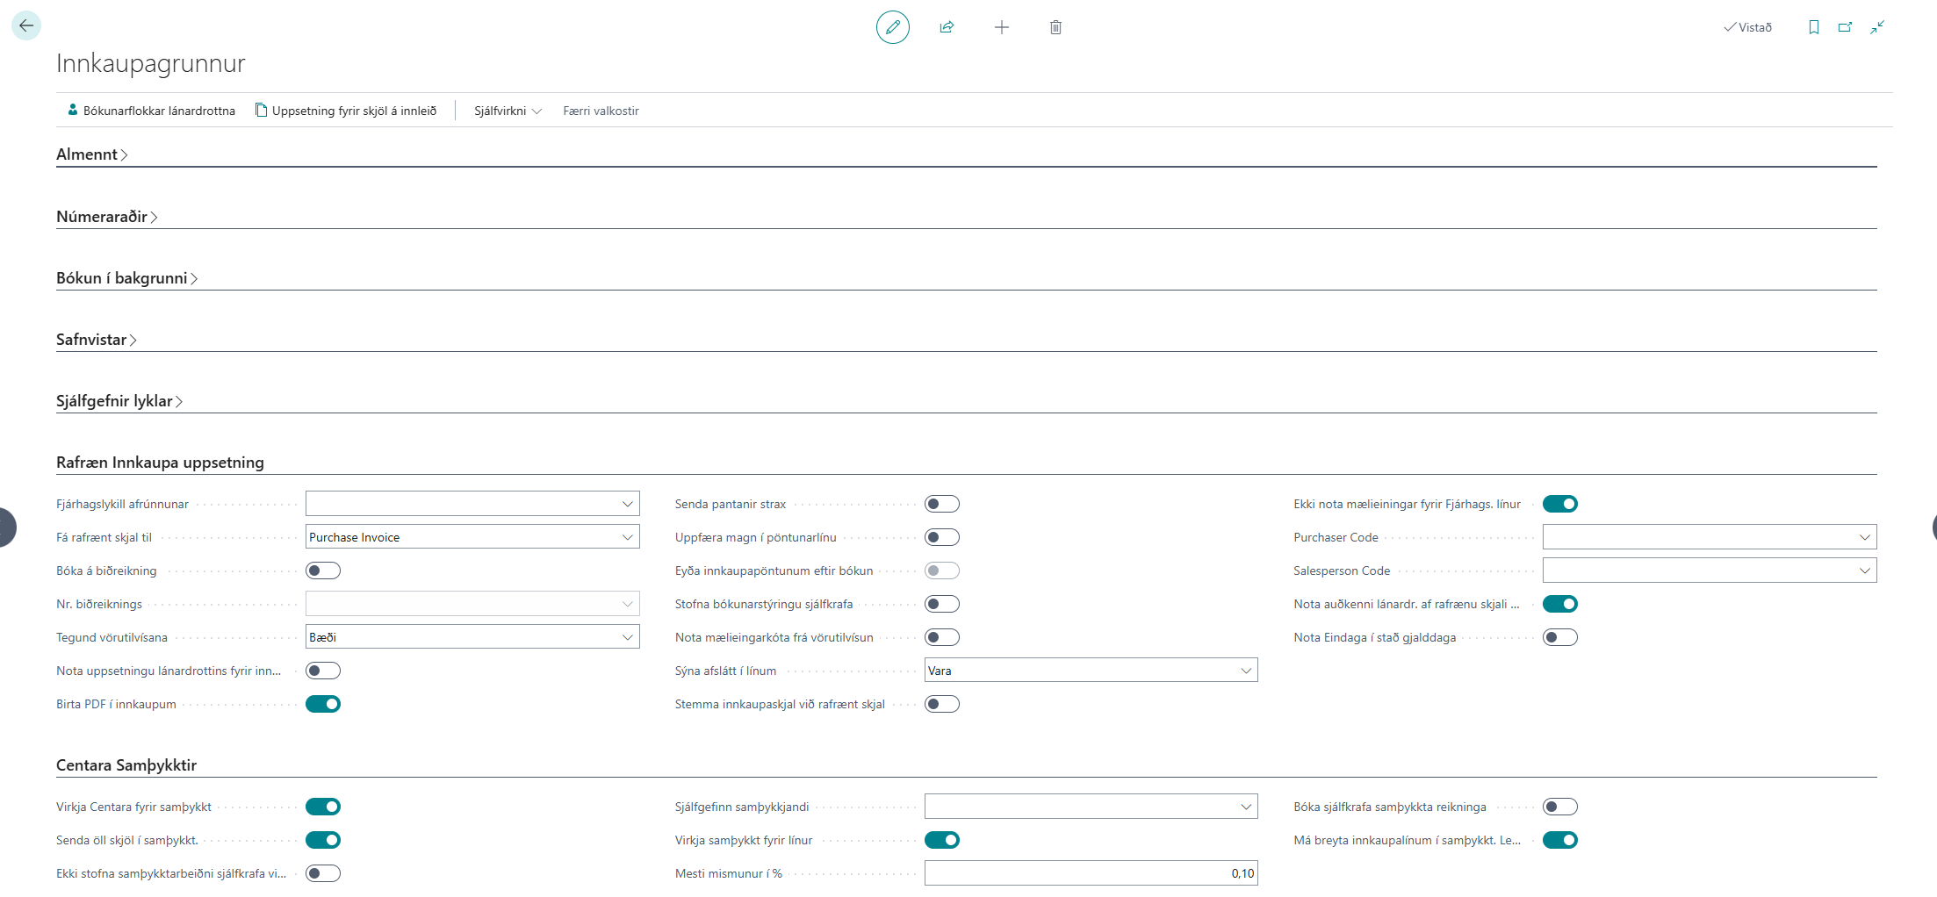This screenshot has width=1937, height=897.
Task: Expand the Númeraraðir section
Action: click(x=107, y=217)
